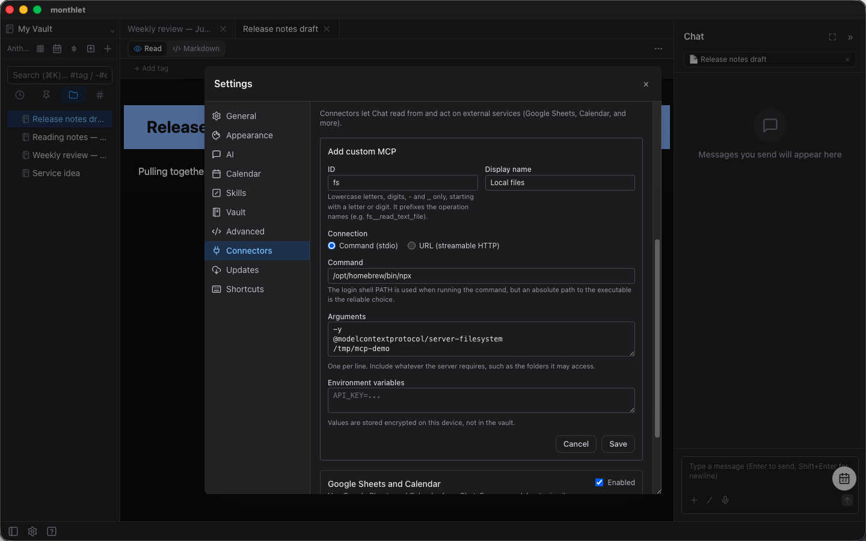Click the Command path field
Viewport: 866px width, 541px height.
[x=481, y=276]
